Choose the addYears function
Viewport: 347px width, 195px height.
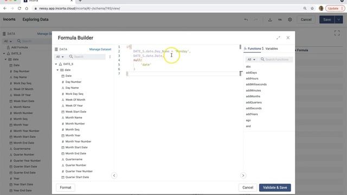[x=252, y=114]
